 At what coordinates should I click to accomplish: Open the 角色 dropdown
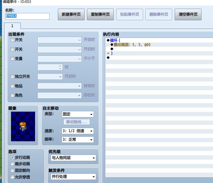tap(60, 95)
